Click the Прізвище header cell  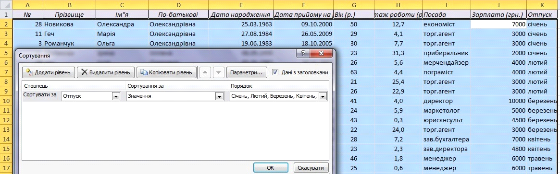[x=69, y=14]
